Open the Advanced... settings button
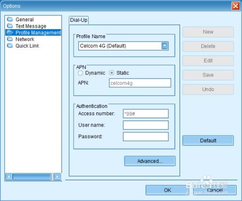The height and width of the screenshot is (201, 242). coord(150,161)
